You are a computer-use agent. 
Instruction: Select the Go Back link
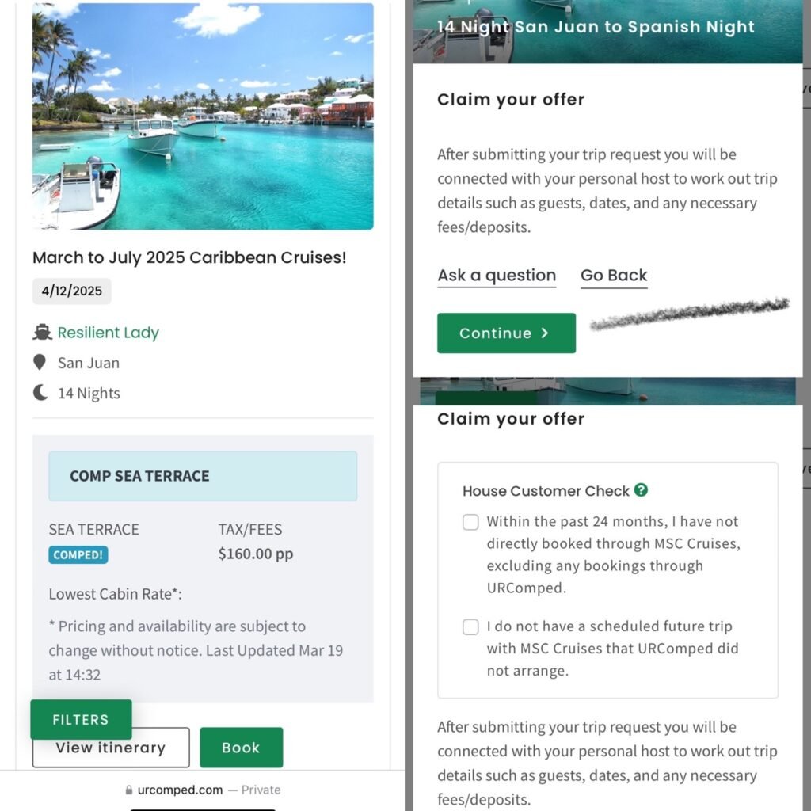[614, 276]
